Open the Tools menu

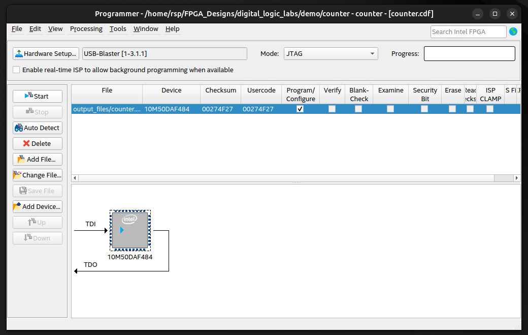pos(118,29)
